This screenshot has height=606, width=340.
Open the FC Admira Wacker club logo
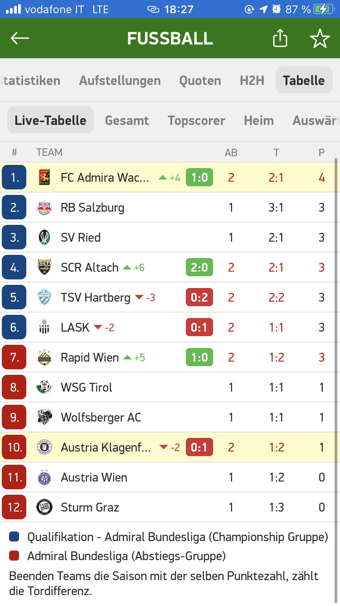point(44,178)
